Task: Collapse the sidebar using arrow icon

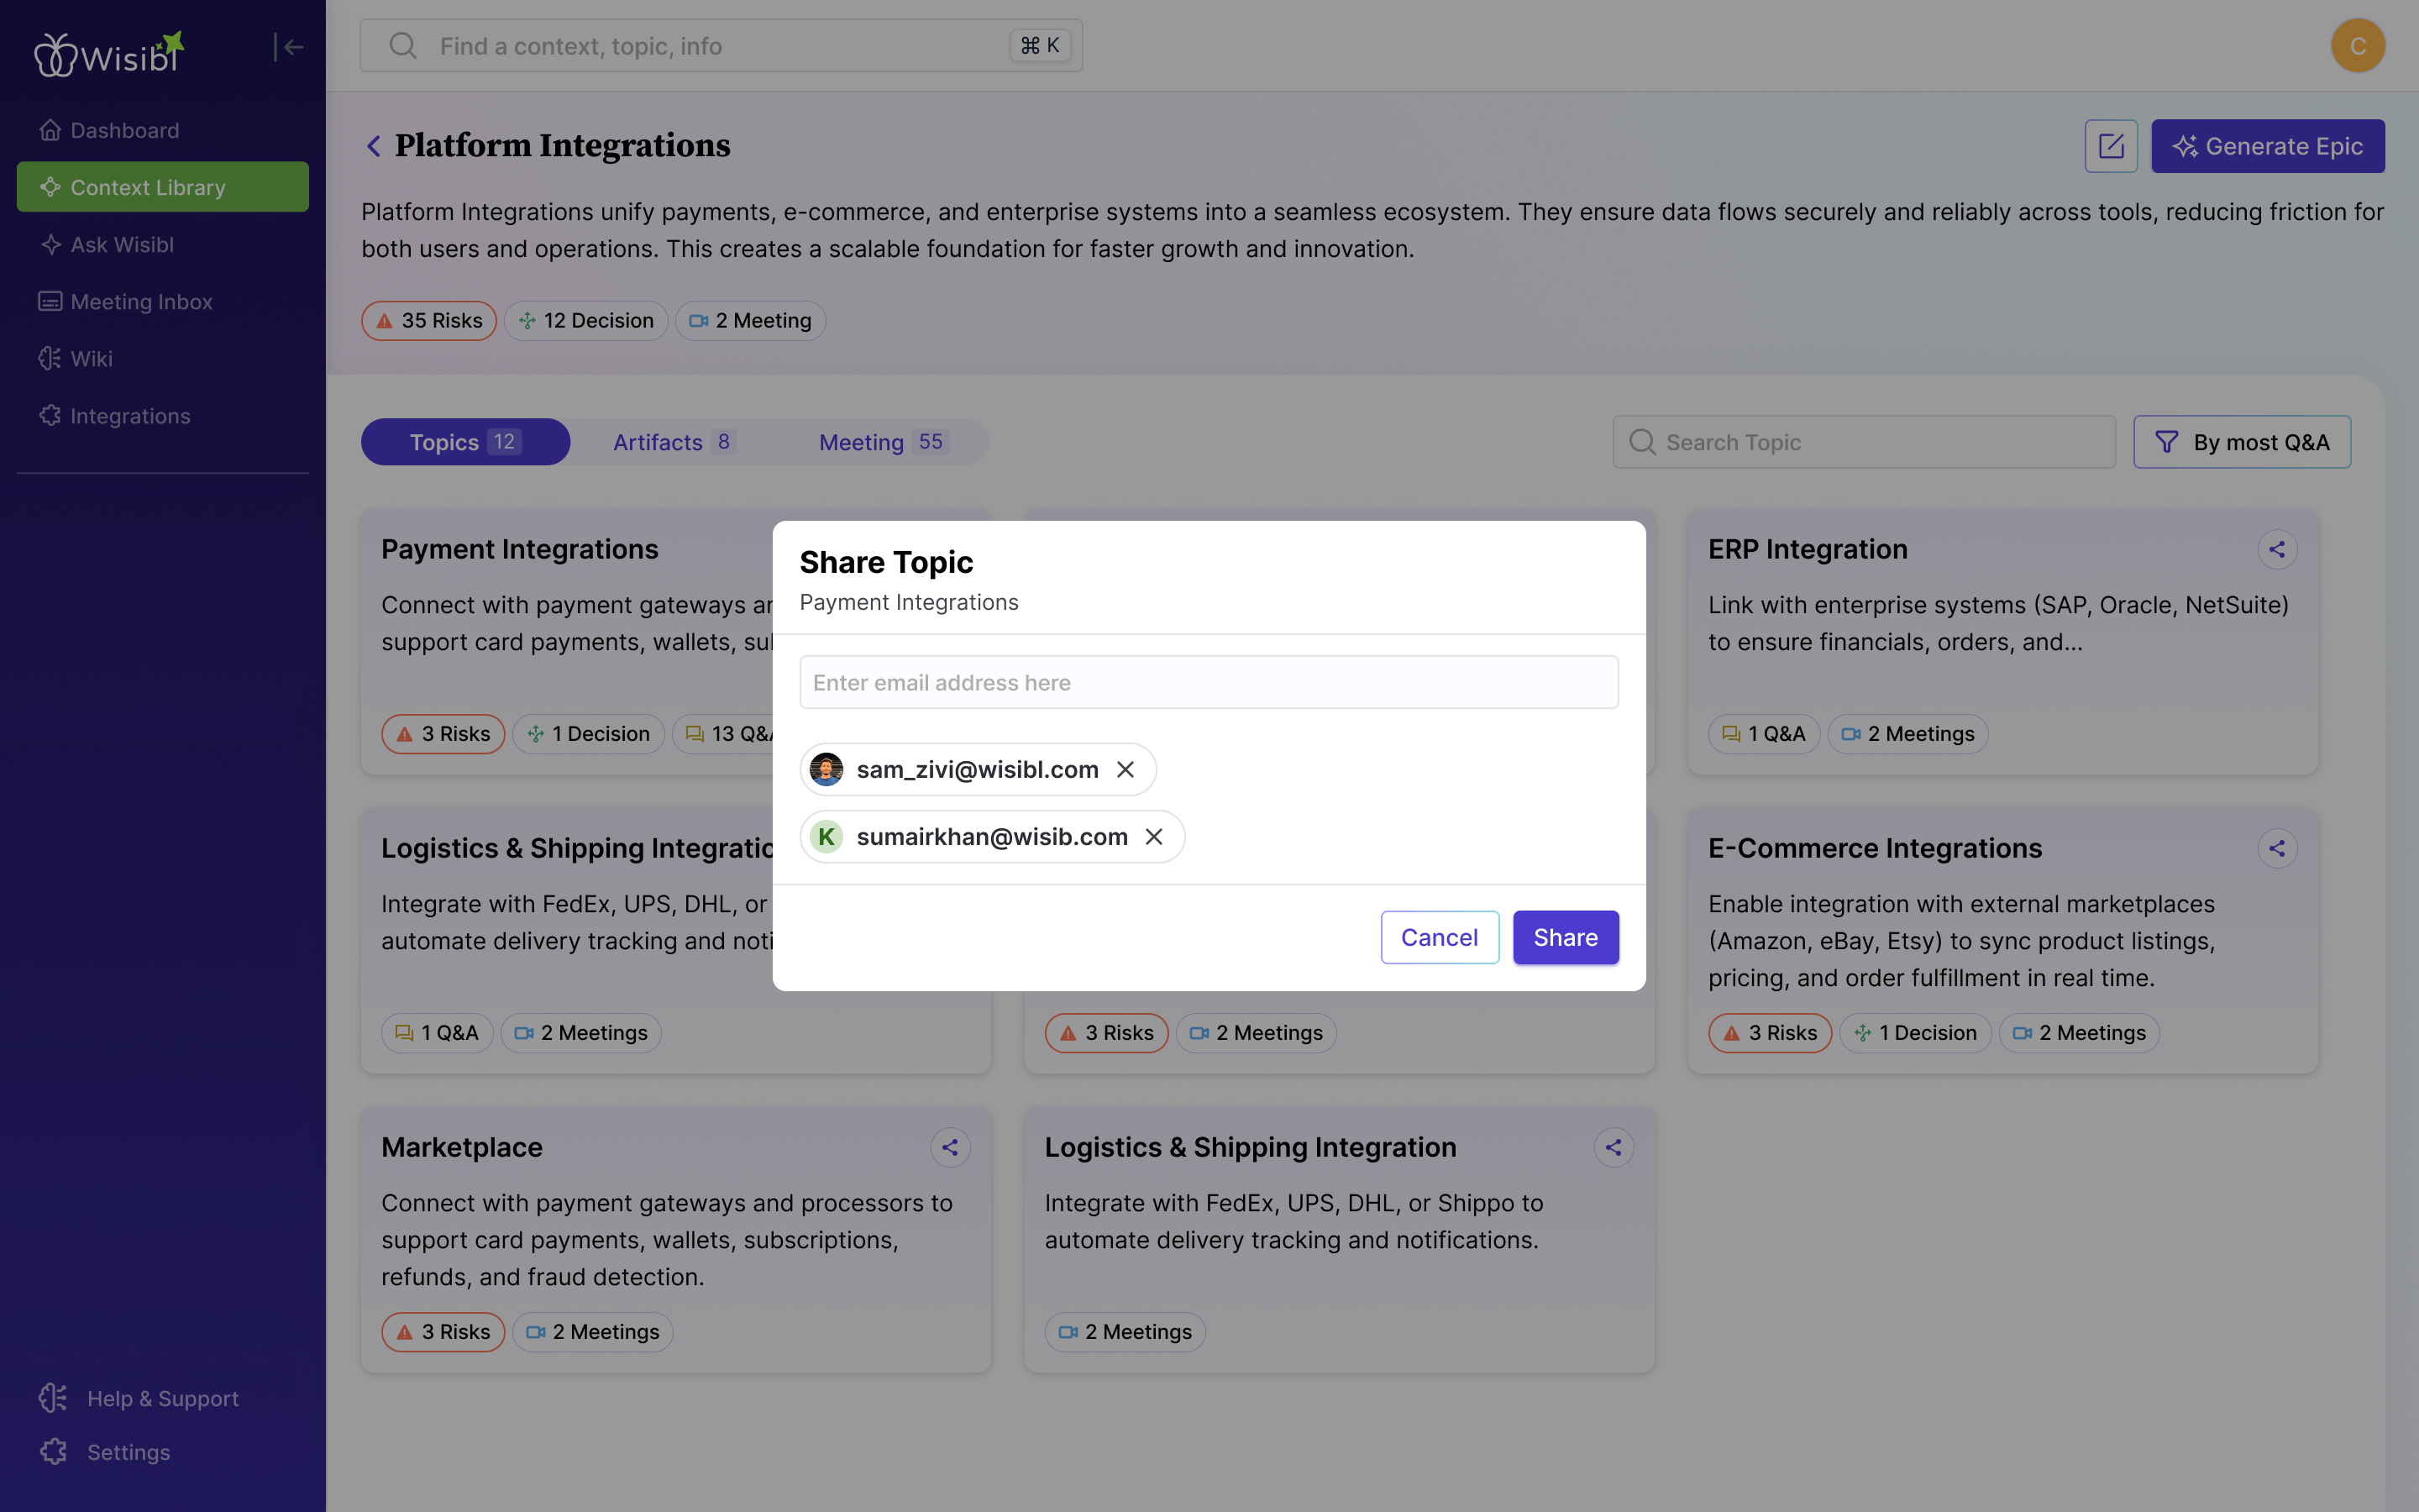Action: (x=288, y=47)
